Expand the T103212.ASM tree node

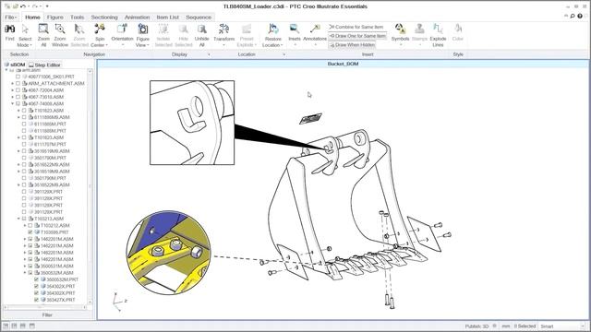(25, 225)
